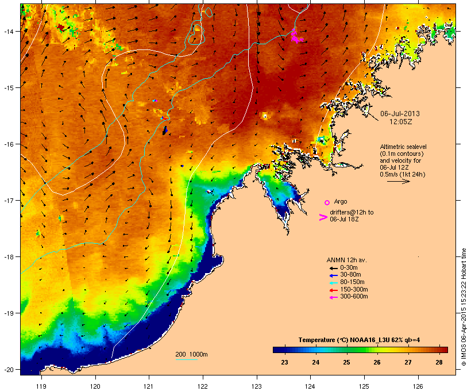The image size is (471, 391).
Task: Click the colorbar value 23
Action: point(284,362)
